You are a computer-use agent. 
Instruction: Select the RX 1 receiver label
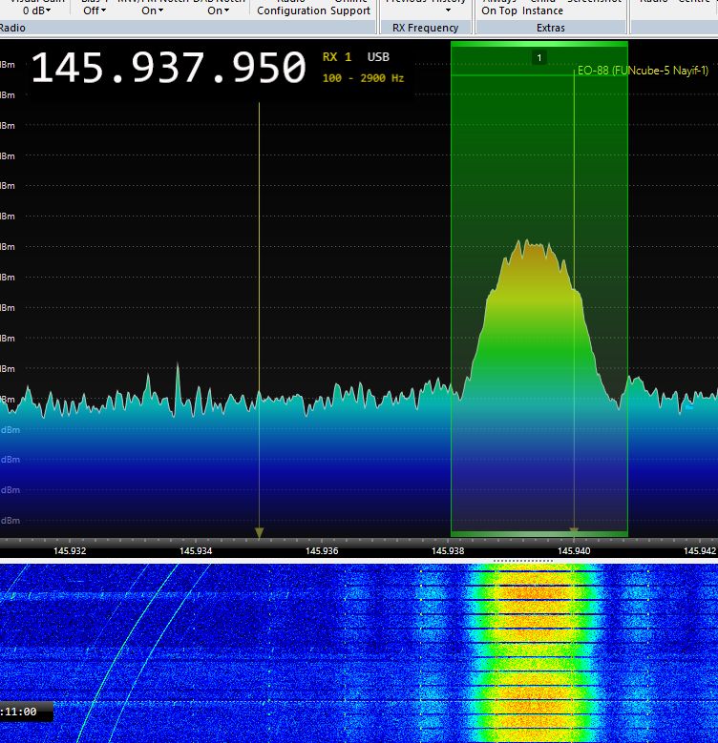coord(337,57)
